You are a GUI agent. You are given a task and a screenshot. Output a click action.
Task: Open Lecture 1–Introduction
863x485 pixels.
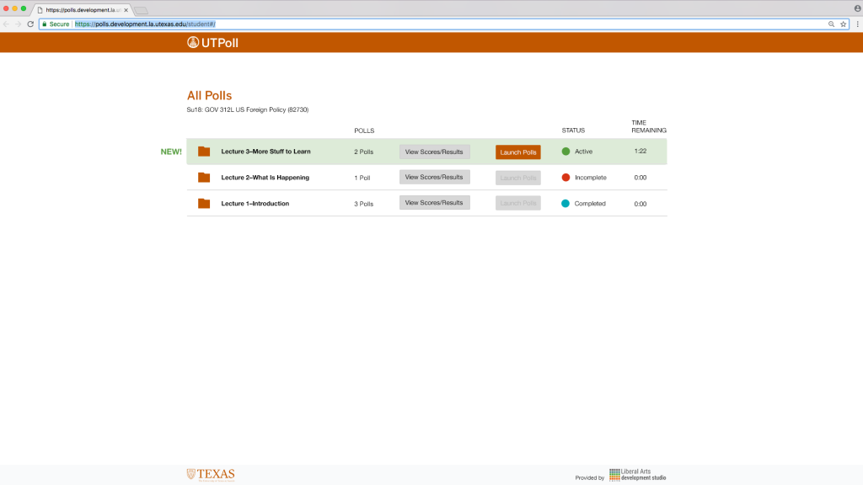pyautogui.click(x=255, y=204)
